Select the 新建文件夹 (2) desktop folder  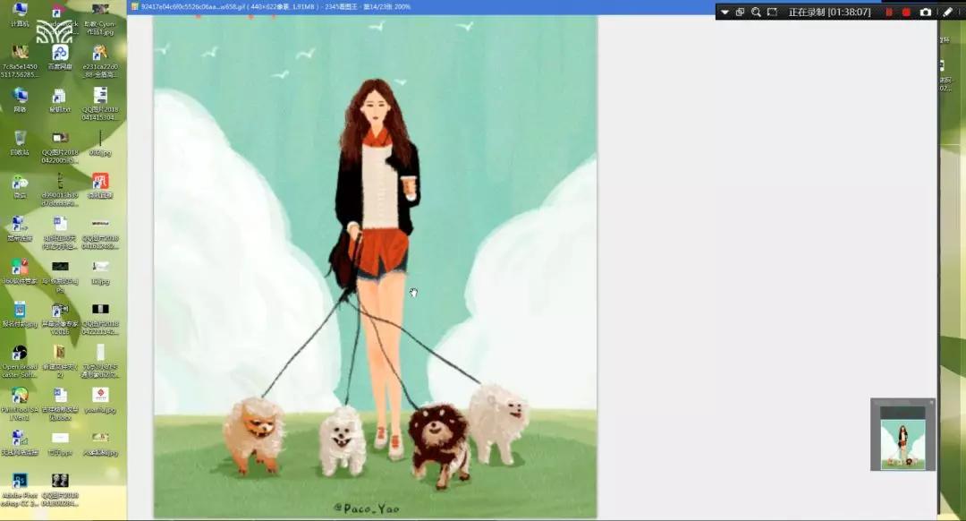[x=60, y=362]
